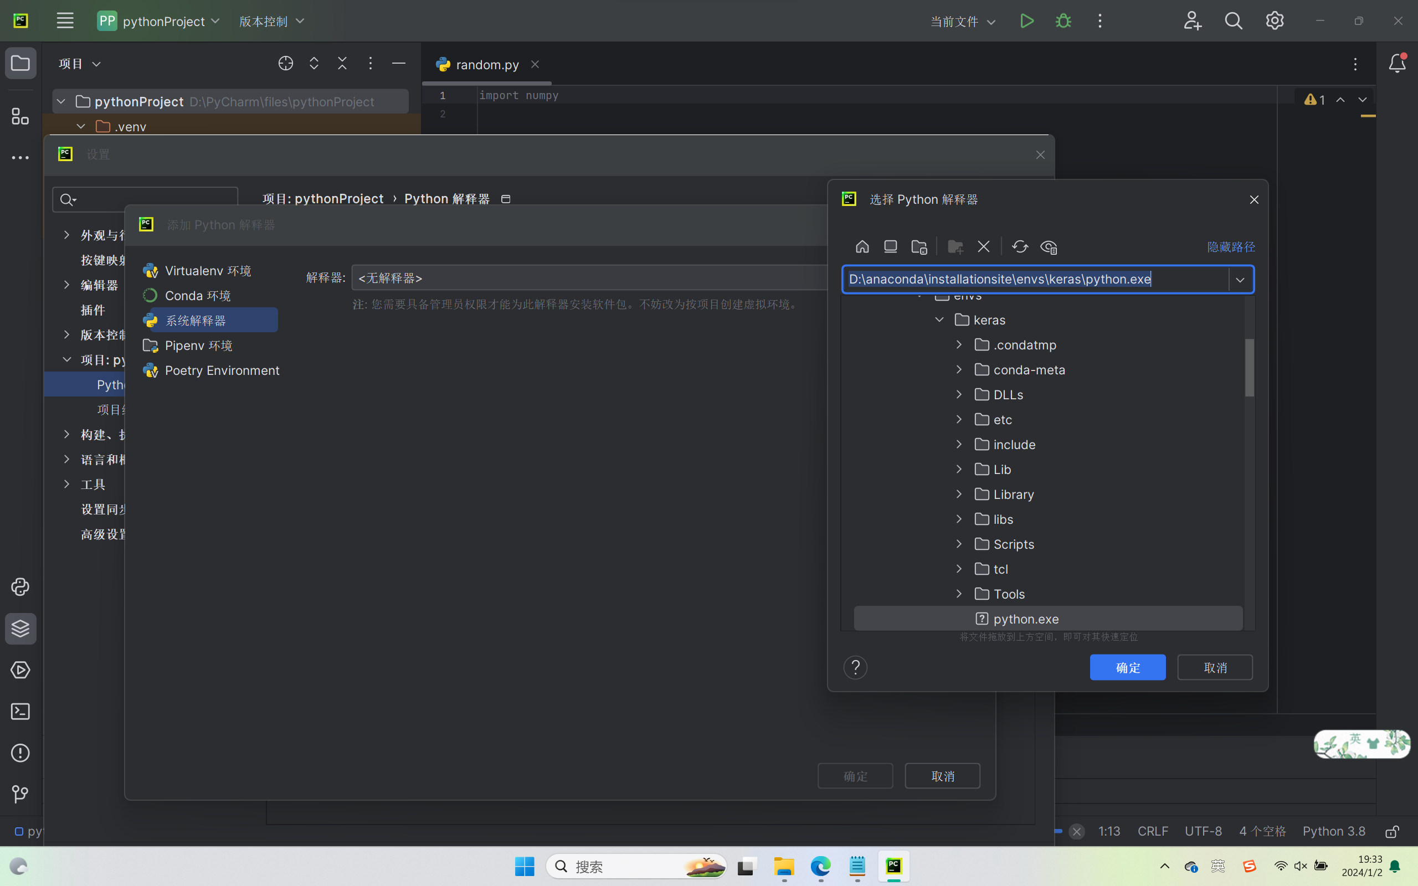The height and width of the screenshot is (886, 1418).
Task: Click Python 3.8 in the status bar
Action: tap(1334, 831)
